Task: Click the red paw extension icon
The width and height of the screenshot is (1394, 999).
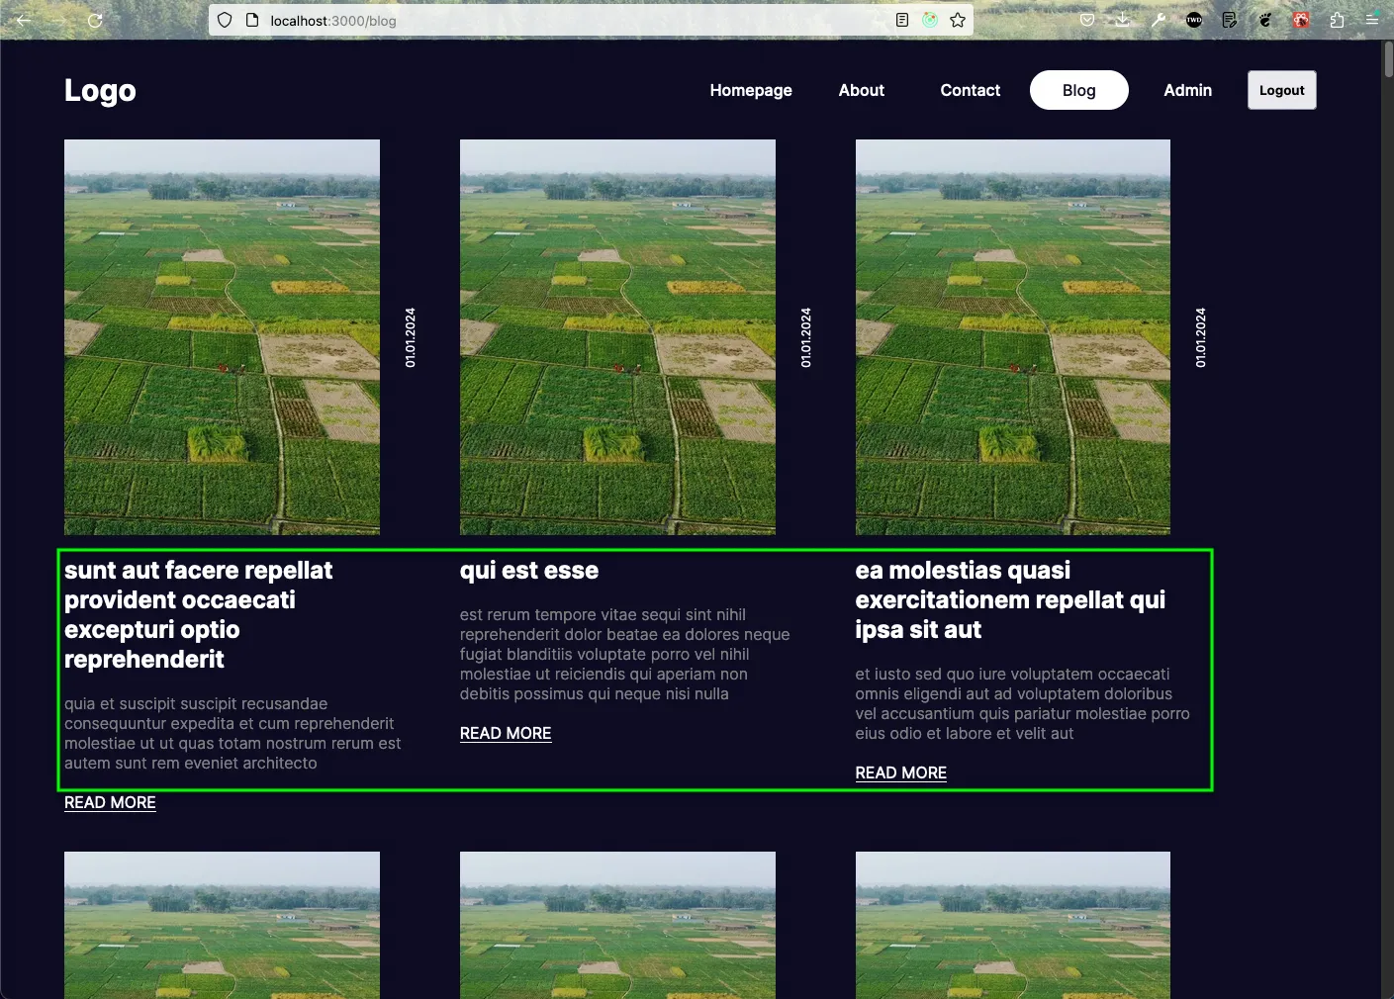Action: pyautogui.click(x=1301, y=20)
